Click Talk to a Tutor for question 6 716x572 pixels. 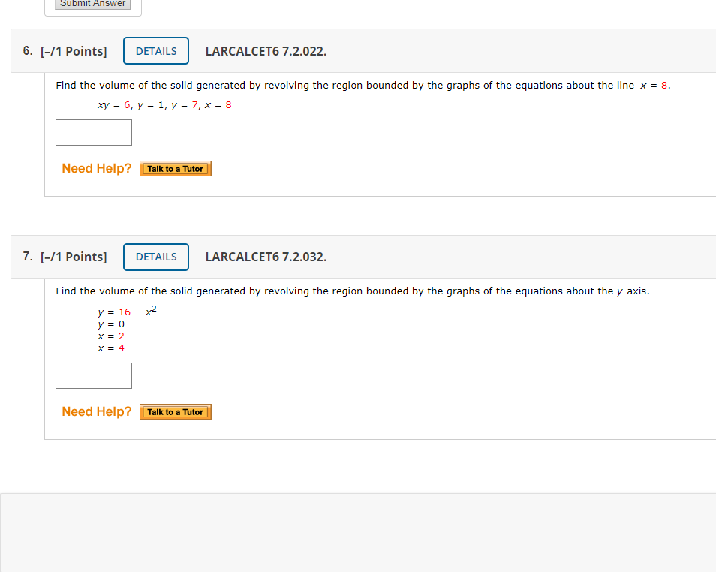point(175,168)
